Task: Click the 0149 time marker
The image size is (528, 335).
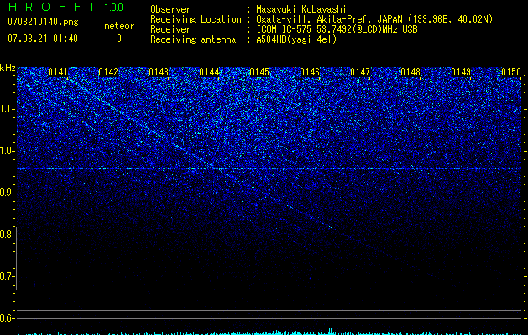Action: [461, 72]
